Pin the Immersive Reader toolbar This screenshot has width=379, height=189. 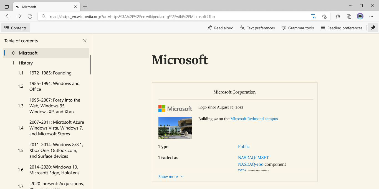click(373, 28)
